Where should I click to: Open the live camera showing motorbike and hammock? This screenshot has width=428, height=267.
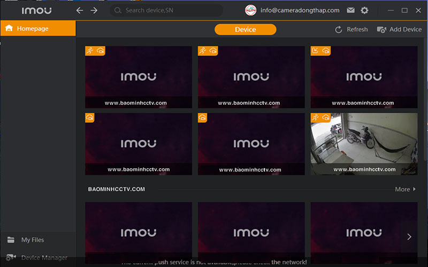pyautogui.click(x=364, y=144)
